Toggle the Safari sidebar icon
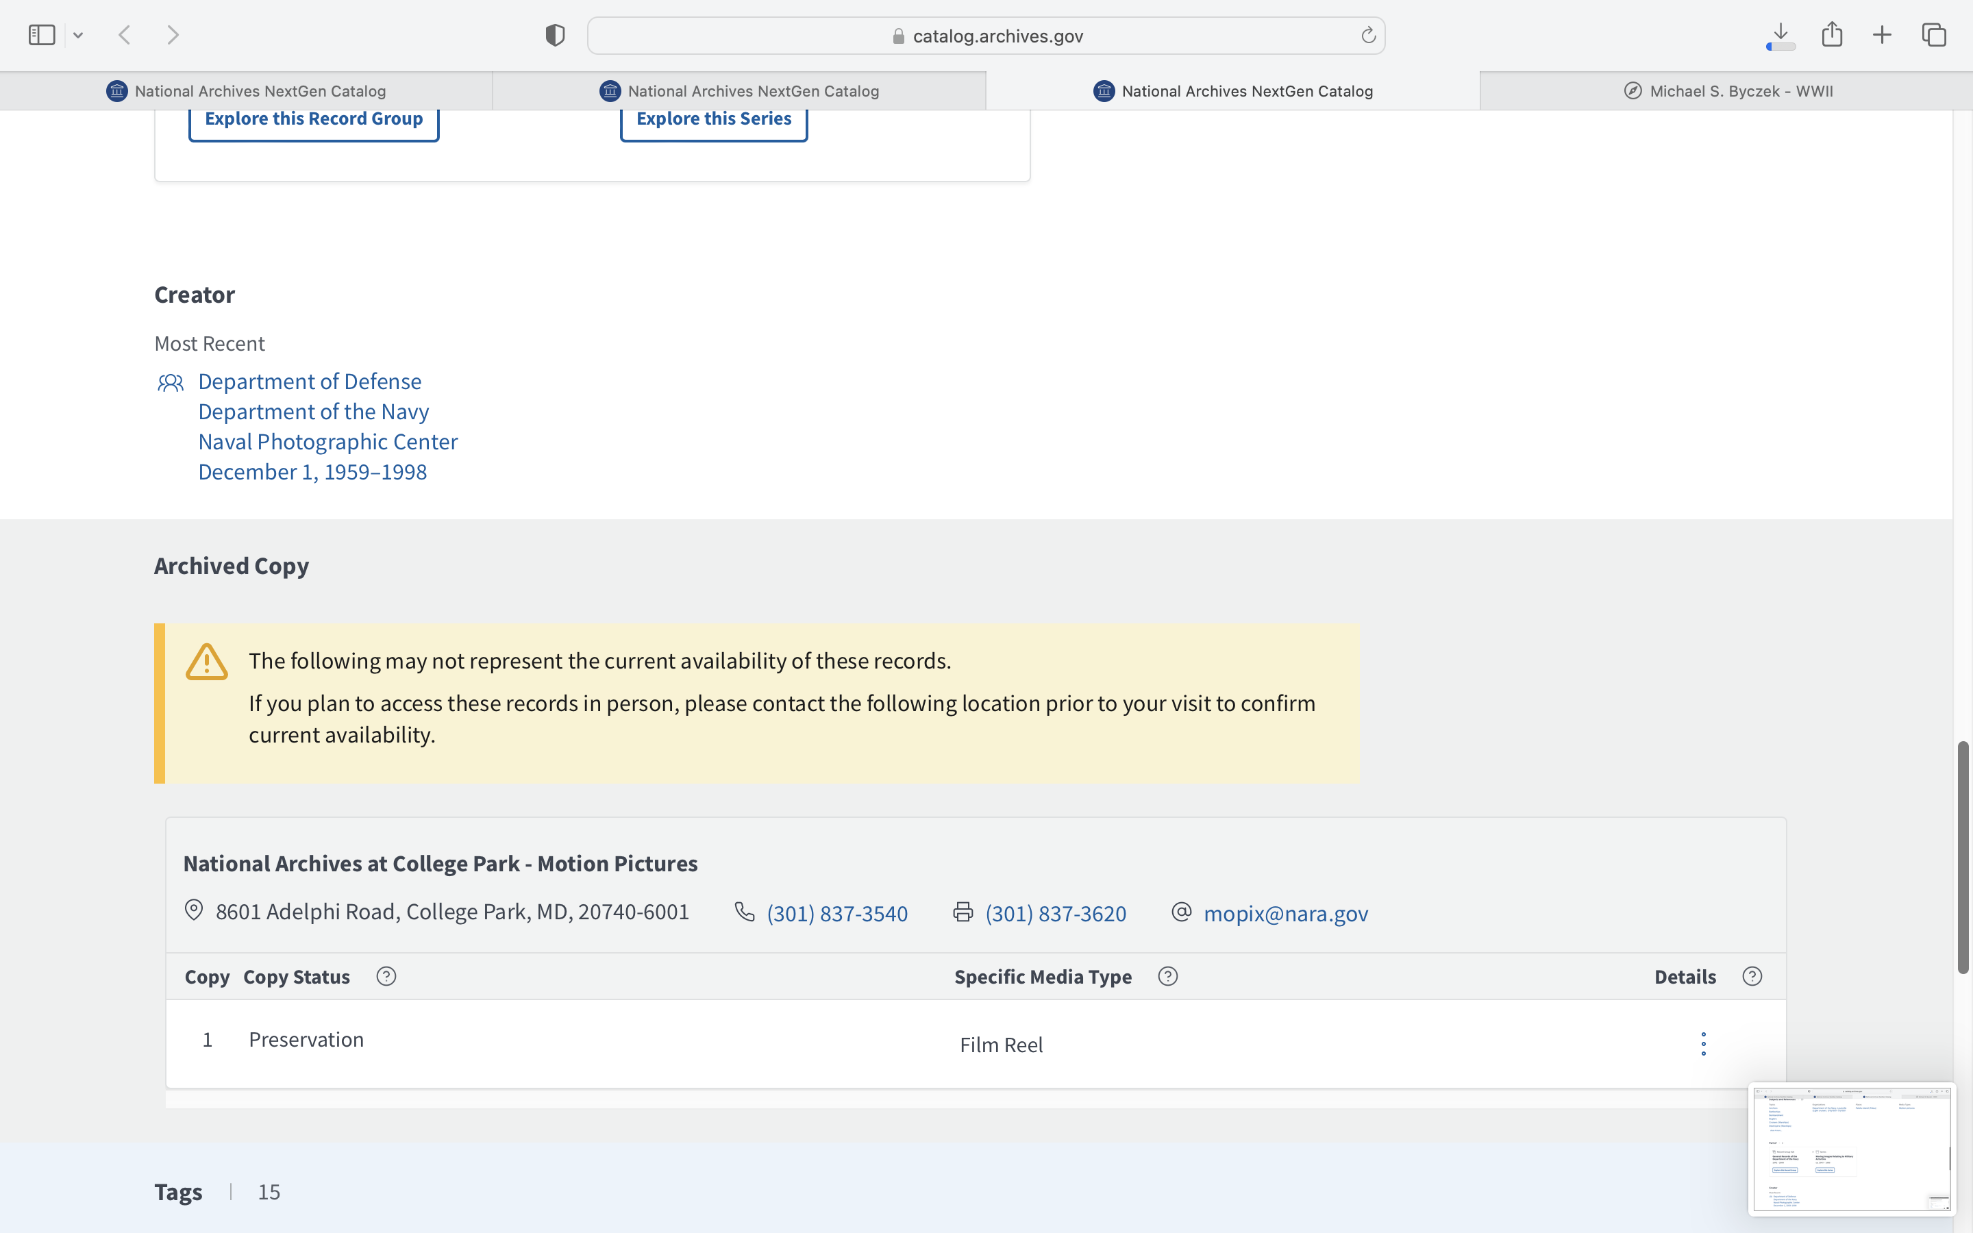This screenshot has height=1233, width=1973. click(x=41, y=35)
